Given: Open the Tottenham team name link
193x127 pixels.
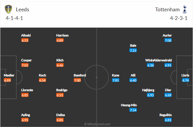Looking at the screenshot, I should 167,9.
